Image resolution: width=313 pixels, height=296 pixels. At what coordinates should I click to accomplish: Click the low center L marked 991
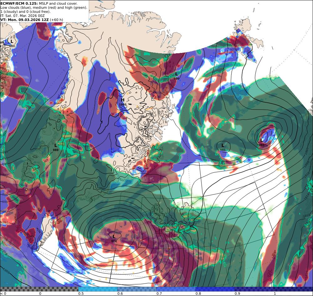[x=223, y=145]
